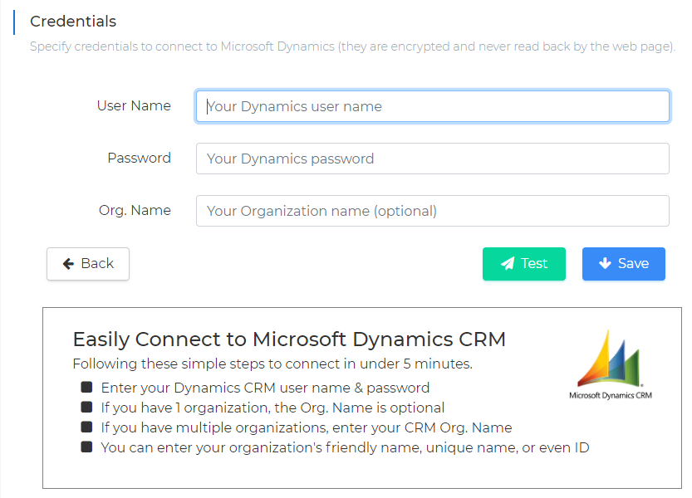
Task: Click inside the User Name field
Action: coord(432,106)
